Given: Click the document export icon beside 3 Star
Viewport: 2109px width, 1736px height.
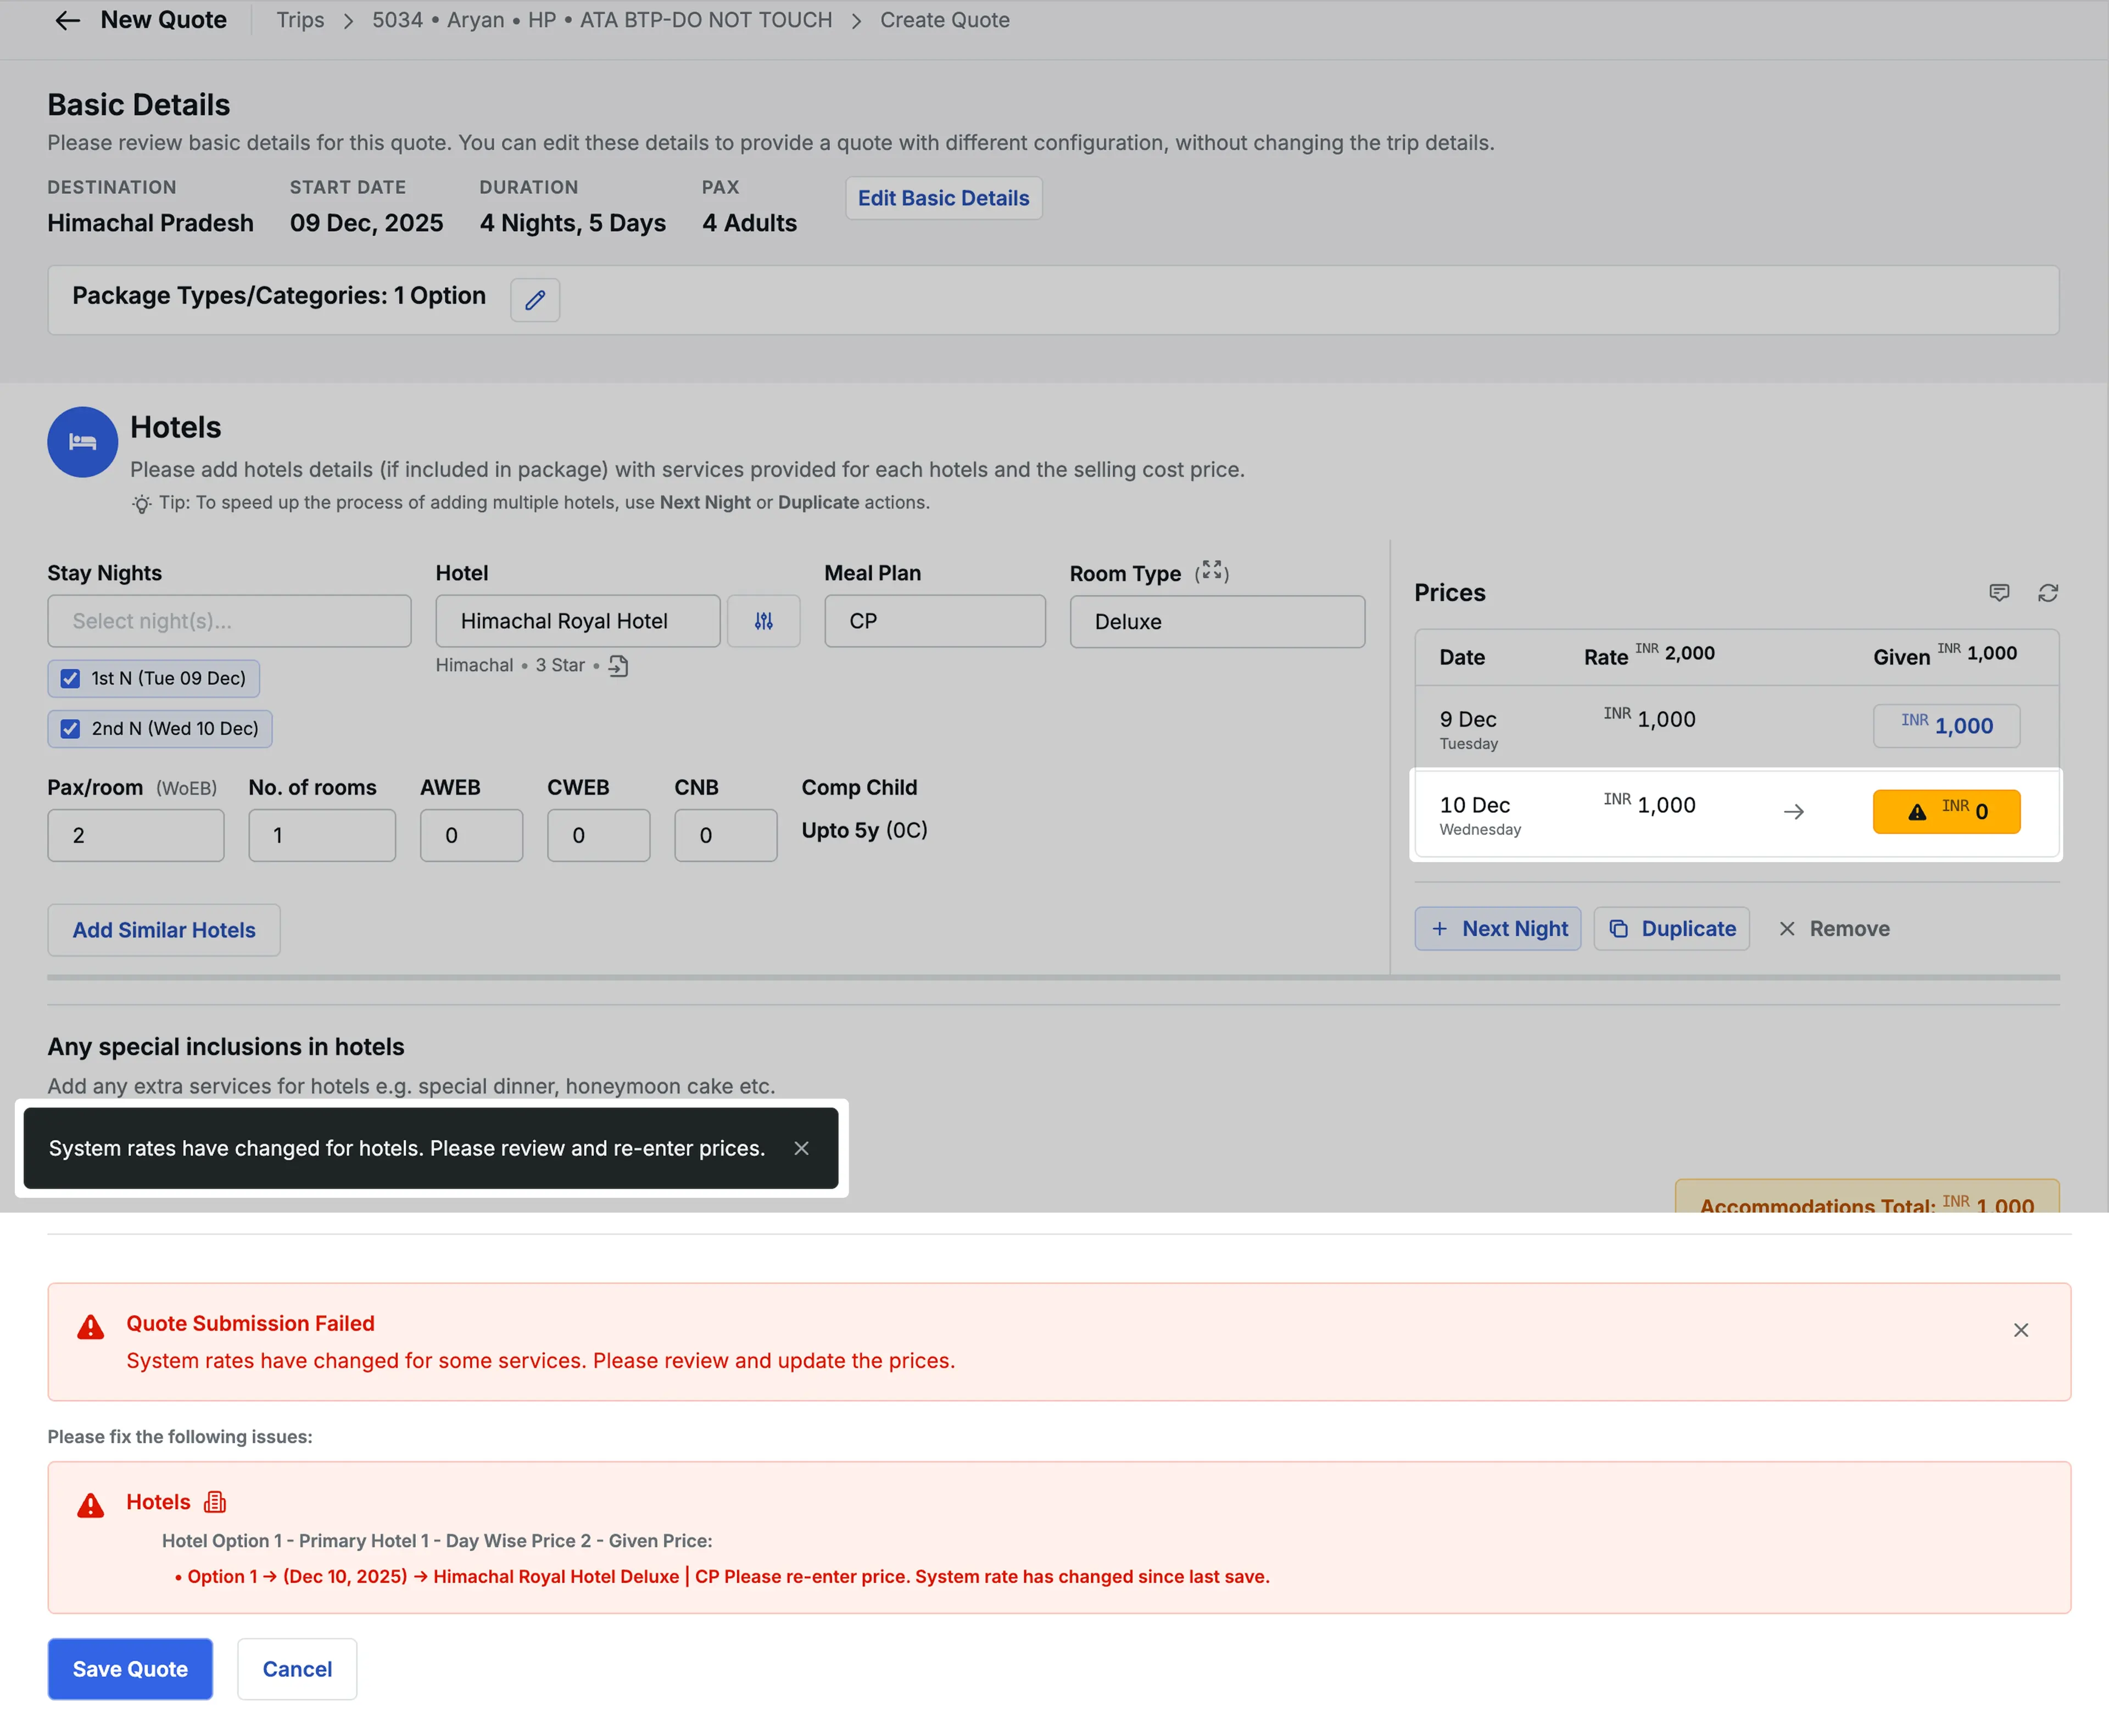Looking at the screenshot, I should [x=618, y=665].
